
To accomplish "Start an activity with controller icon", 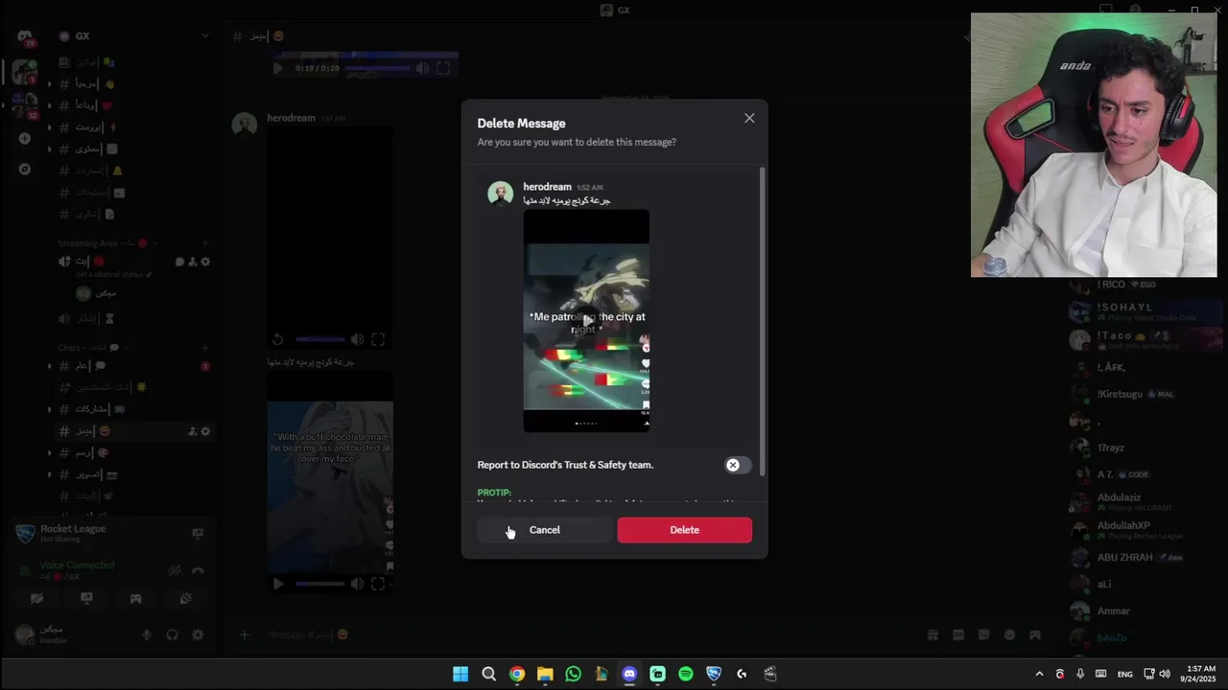I will point(136,598).
